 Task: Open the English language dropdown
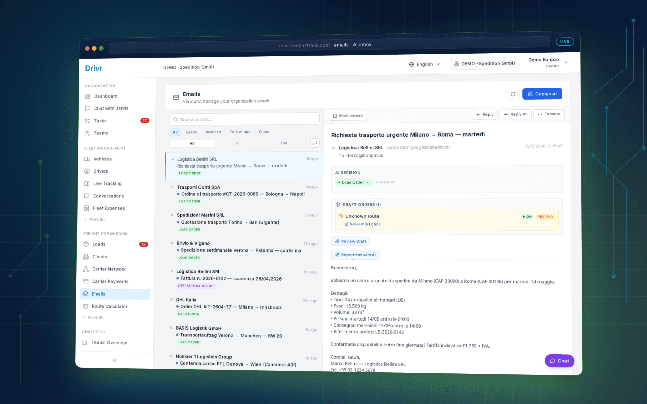pos(425,64)
